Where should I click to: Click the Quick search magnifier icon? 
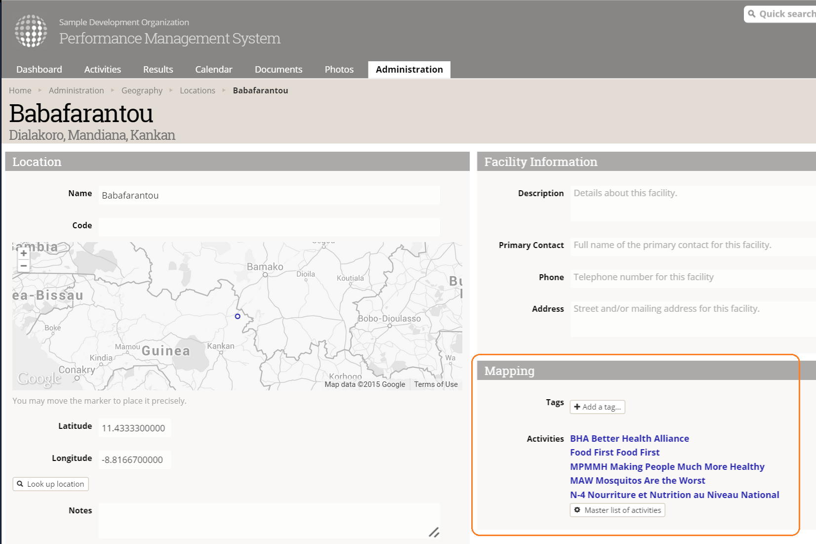(752, 14)
